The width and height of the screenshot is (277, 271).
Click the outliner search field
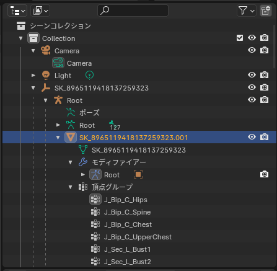[x=133, y=11]
